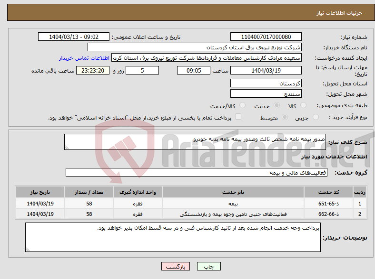Click the ردیف column header
Screen dimensions: 375x279
pyautogui.click(x=360, y=192)
